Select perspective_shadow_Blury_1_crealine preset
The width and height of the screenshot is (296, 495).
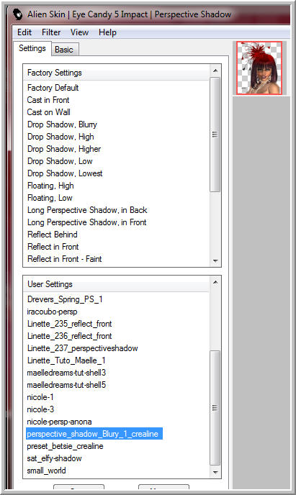pyautogui.click(x=94, y=434)
